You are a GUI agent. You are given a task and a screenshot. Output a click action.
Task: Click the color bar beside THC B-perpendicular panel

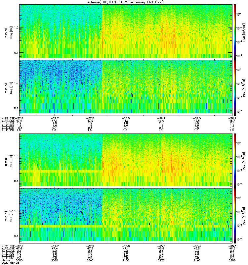click(x=235, y=161)
